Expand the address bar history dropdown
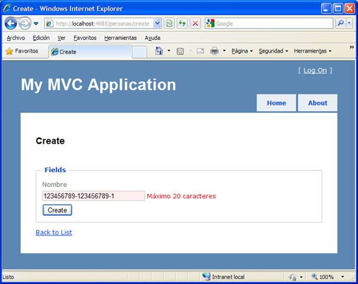Viewport: 358px width, 284px height. coord(157,23)
